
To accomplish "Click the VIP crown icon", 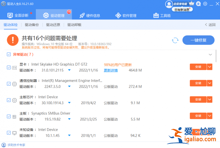I will click(x=192, y=3).
